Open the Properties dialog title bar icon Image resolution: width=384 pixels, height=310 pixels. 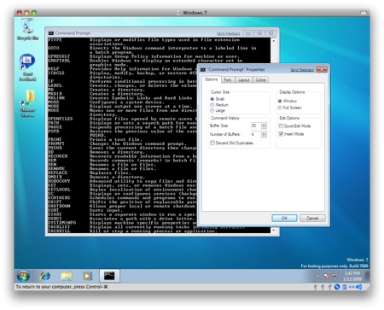pos(202,70)
